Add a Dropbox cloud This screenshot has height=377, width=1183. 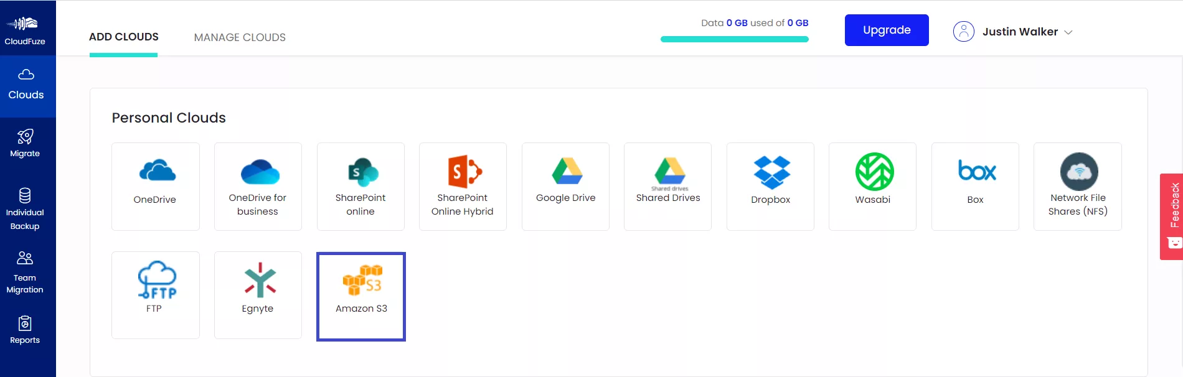point(770,187)
